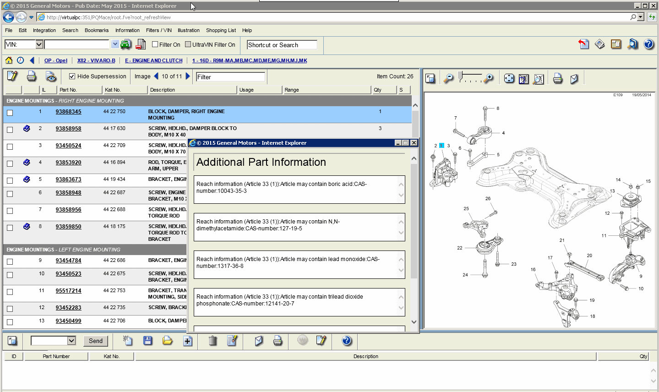Uncheck Hide Supersession checkbox
This screenshot has width=659, height=392.
(x=72, y=76)
